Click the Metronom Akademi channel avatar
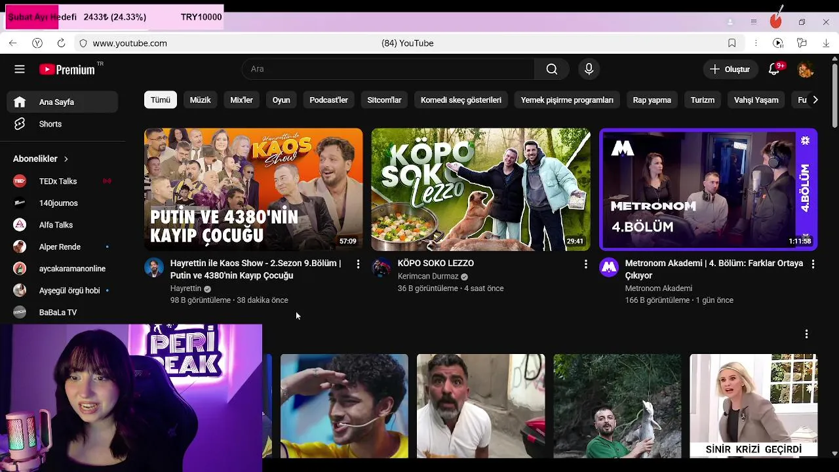Screen dimensions: 839x472 pos(609,267)
